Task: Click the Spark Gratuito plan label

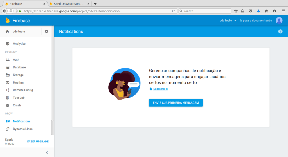Action: tap(10, 141)
